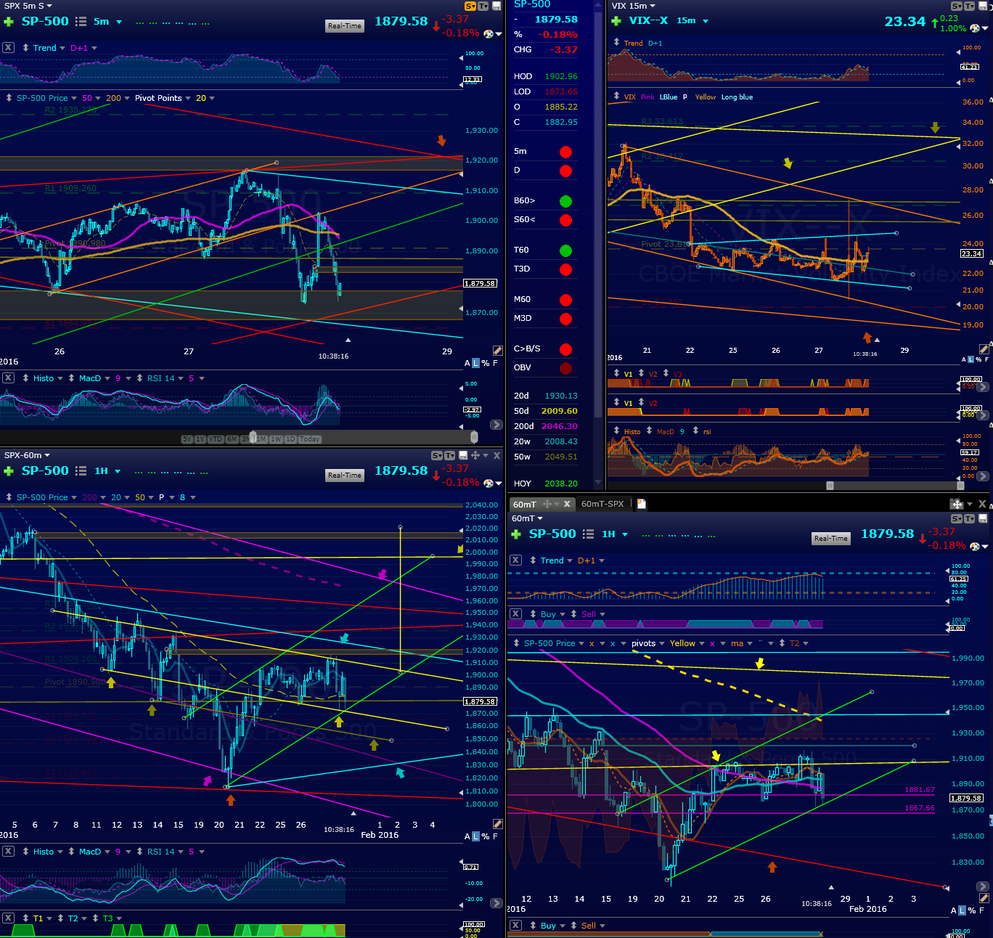Viewport: 993px width, 938px height.
Task: Add symbol with green plus in VIX chart
Action: 616,21
